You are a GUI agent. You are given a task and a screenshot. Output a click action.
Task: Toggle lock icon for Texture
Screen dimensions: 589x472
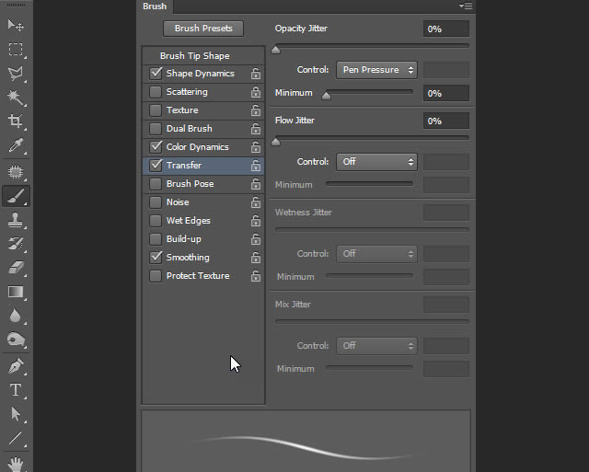click(x=256, y=110)
